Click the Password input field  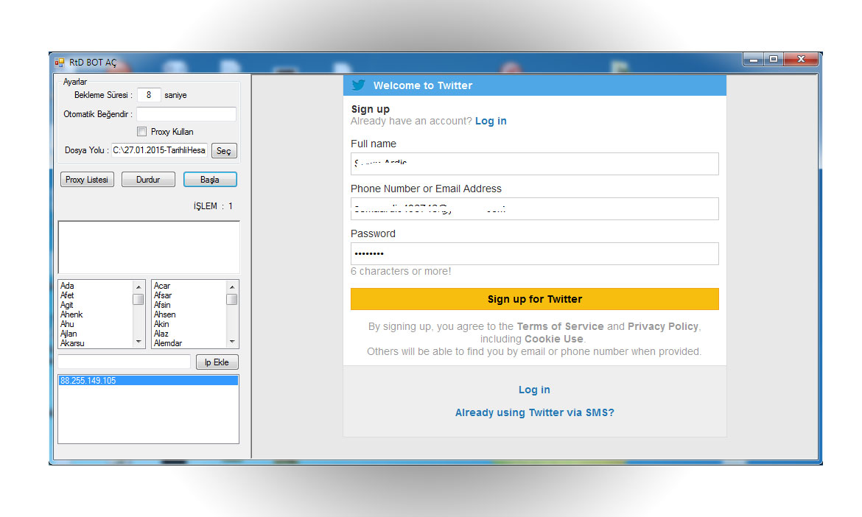pos(534,254)
